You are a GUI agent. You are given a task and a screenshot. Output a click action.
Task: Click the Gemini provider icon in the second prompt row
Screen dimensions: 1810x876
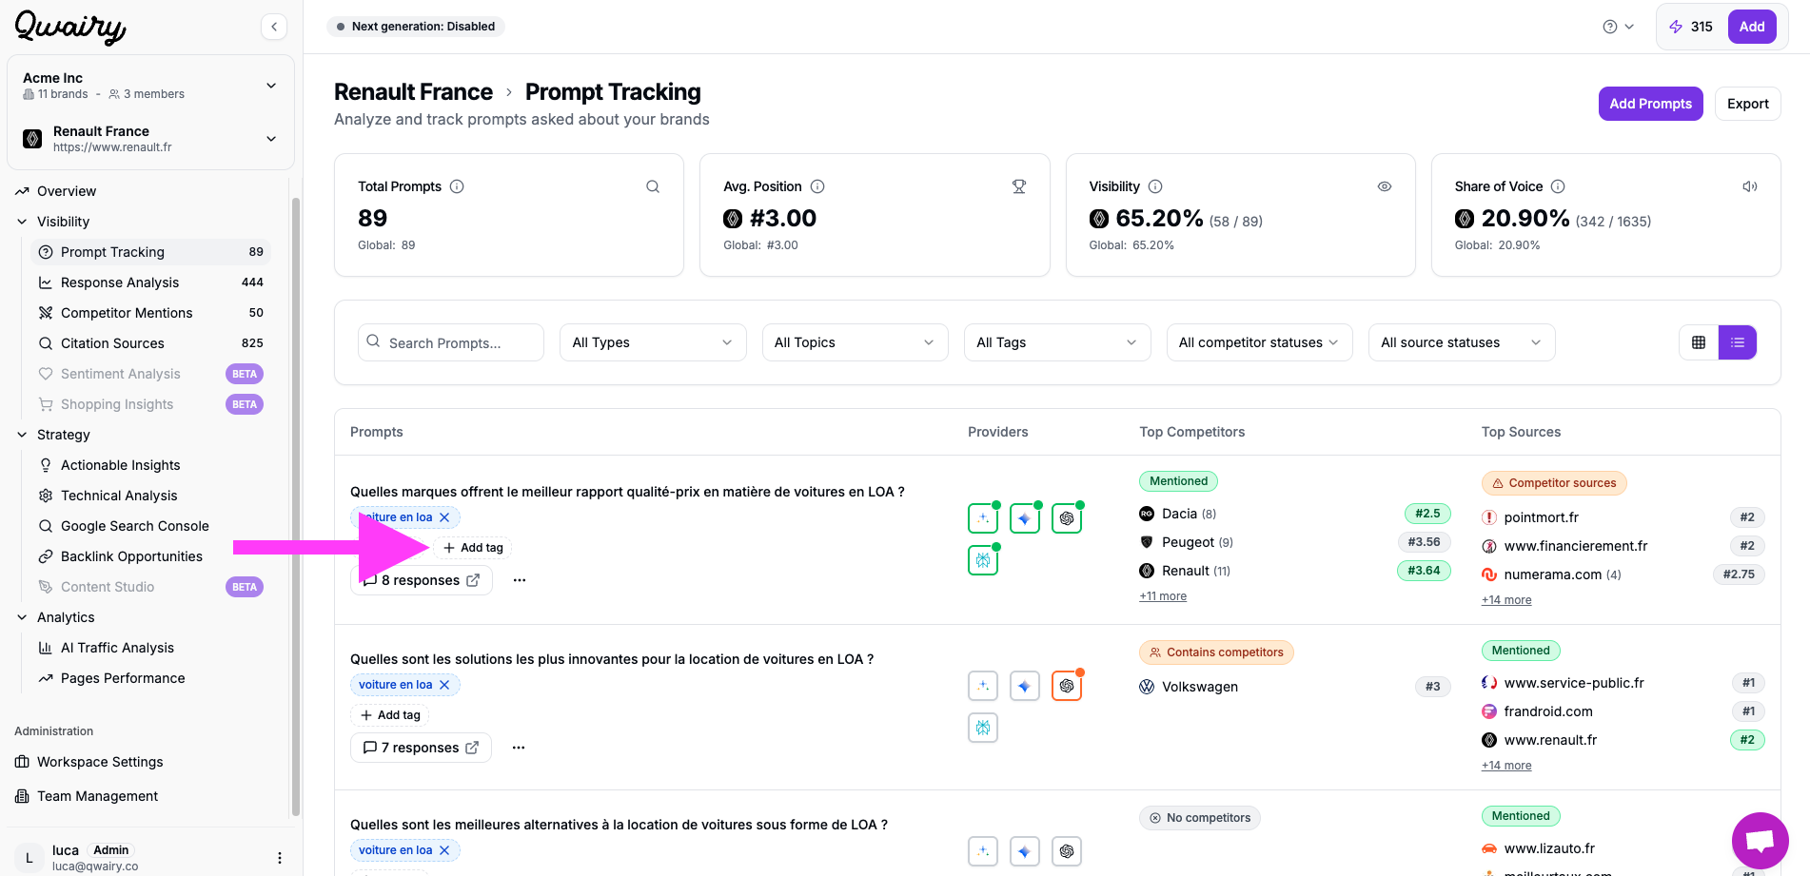point(1025,686)
